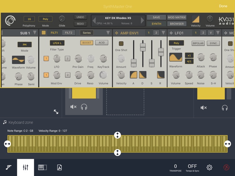Mute the left mixer channel
235x176 pixels.
73,107
